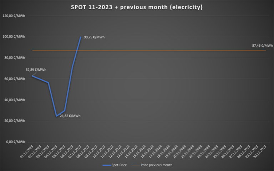Click the 01.11.2023 x-axis date label
Viewport: 274px width, 171px height.
click(x=27, y=151)
